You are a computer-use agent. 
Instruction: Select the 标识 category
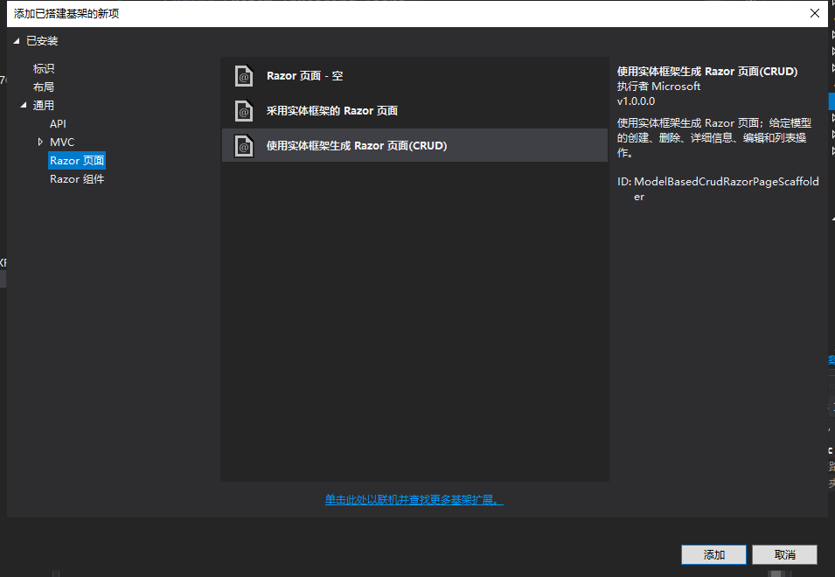[44, 68]
